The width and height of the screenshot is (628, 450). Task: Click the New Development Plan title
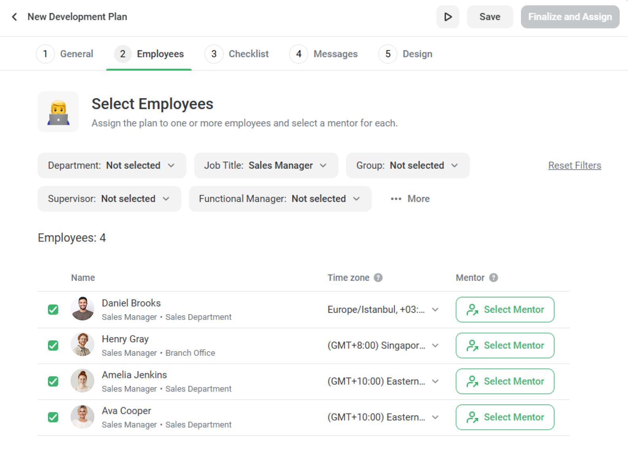coord(77,17)
